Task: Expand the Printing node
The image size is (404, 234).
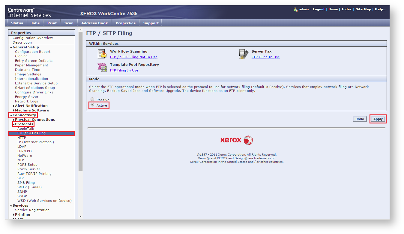Action: tap(14, 215)
